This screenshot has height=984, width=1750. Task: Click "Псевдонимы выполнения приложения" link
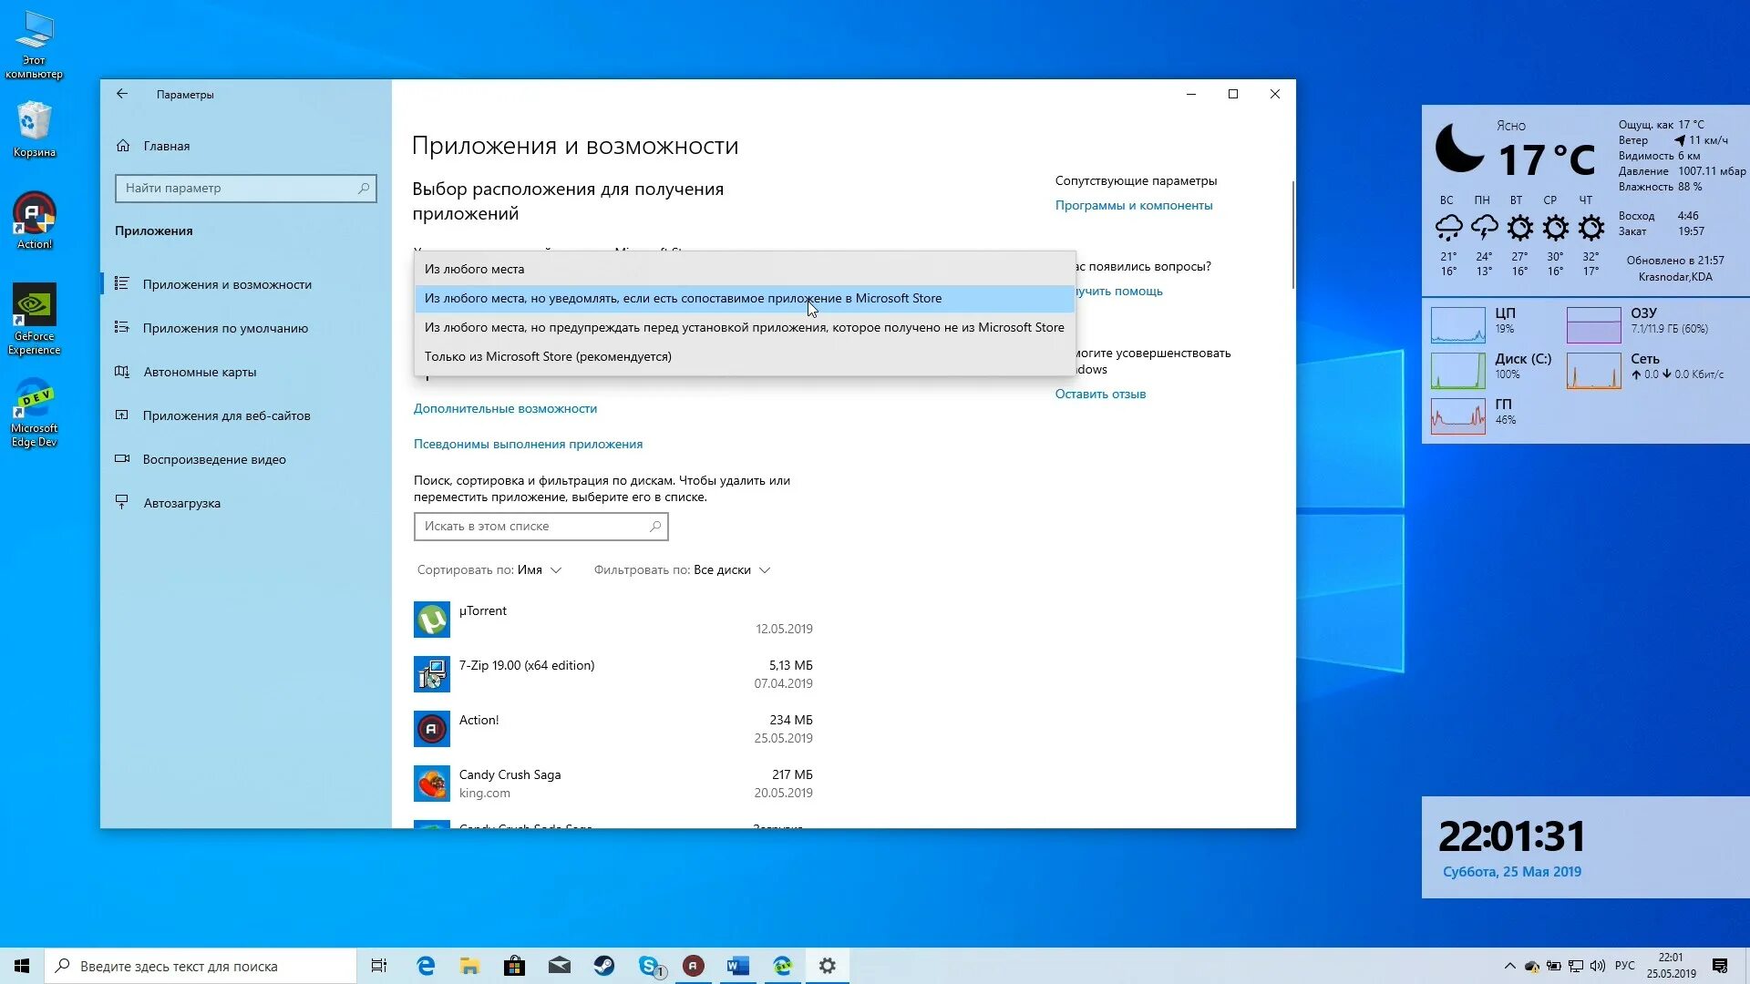(x=528, y=444)
